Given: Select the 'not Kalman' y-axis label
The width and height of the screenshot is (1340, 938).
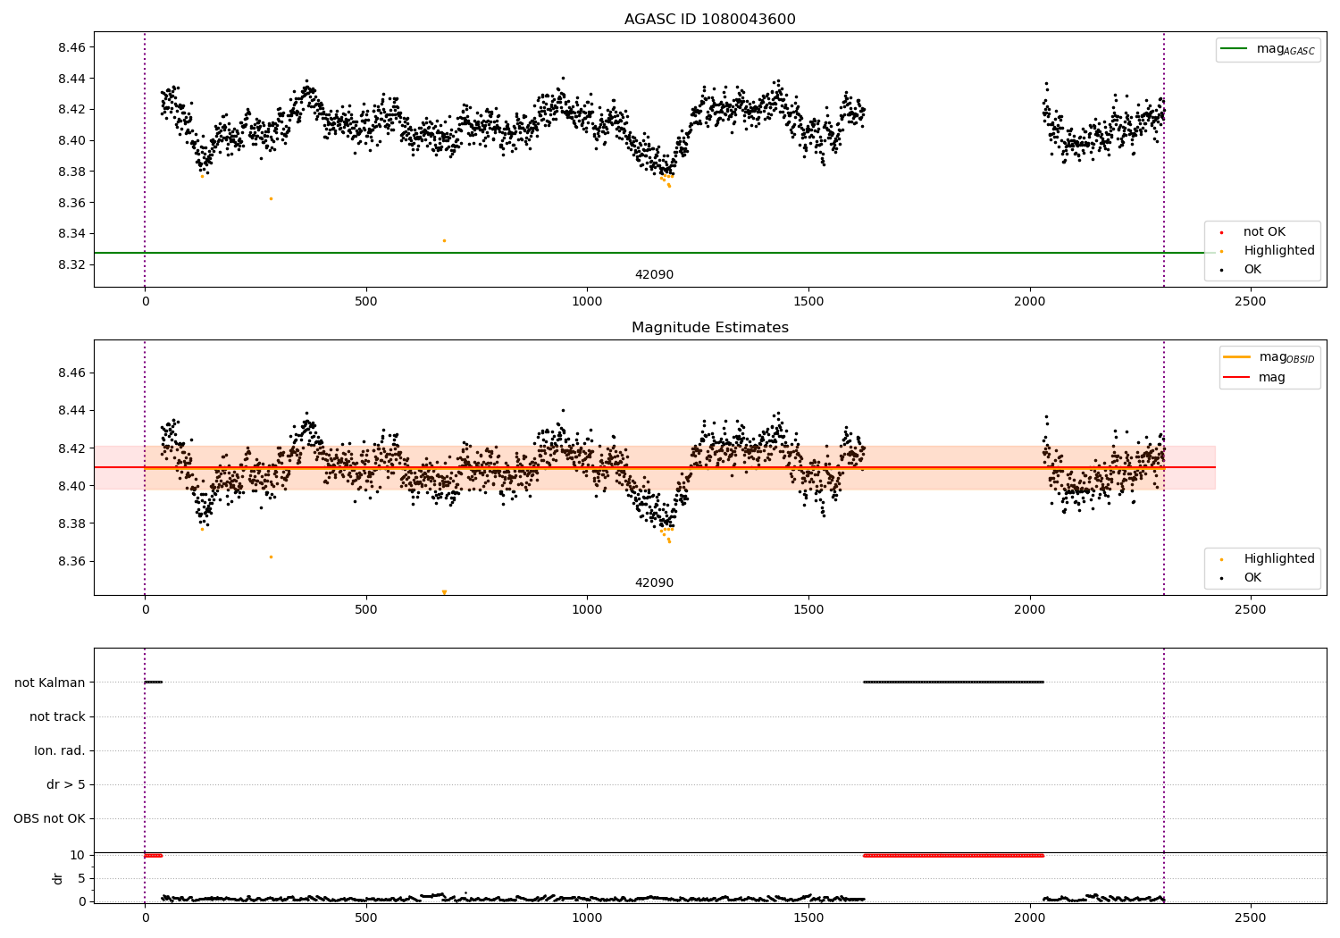Looking at the screenshot, I should coord(50,683).
